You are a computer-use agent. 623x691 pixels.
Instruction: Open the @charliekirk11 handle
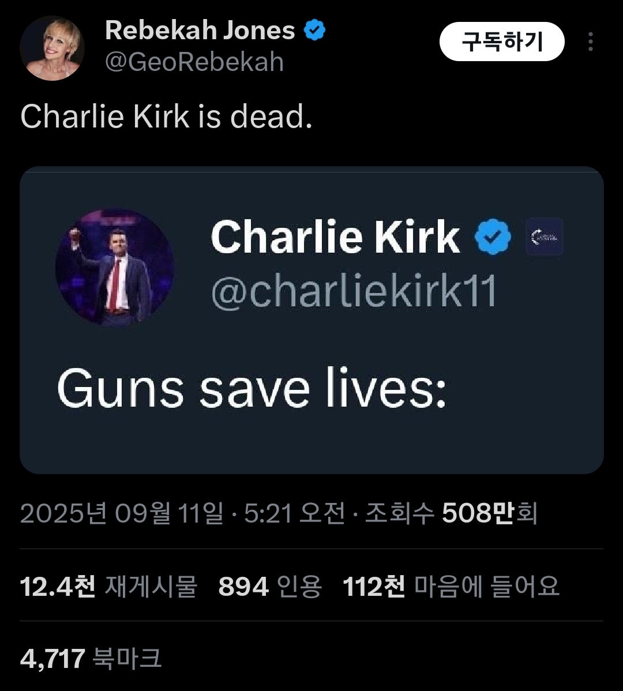coord(353,291)
